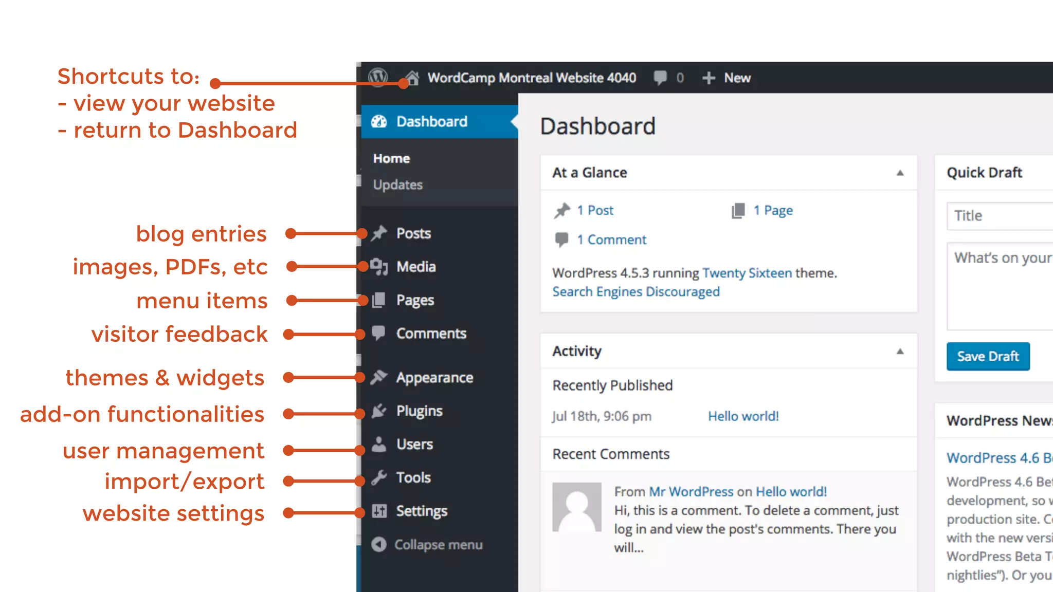
Task: Click the Dashboard gauge icon in sidebar
Action: 379,121
